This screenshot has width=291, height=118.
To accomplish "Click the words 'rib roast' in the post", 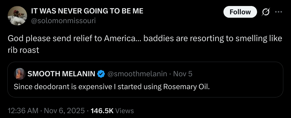I will point(23,50).
